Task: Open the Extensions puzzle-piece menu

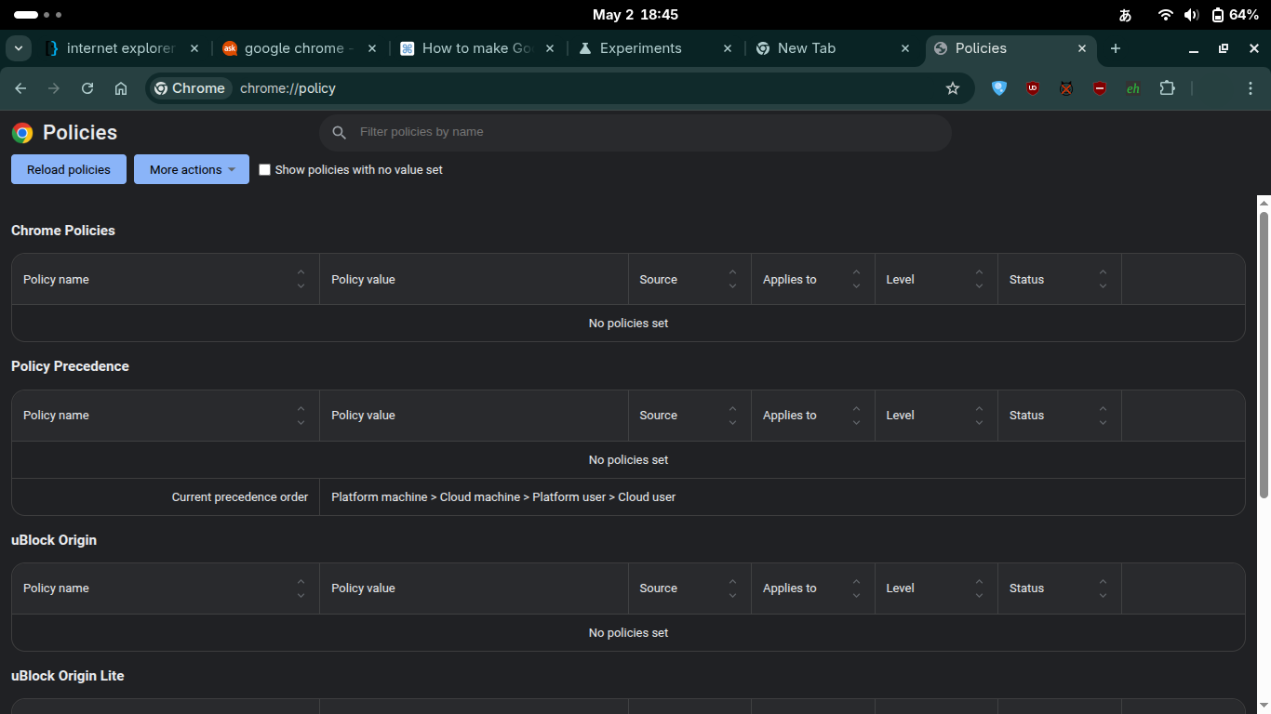Action: click(1168, 88)
